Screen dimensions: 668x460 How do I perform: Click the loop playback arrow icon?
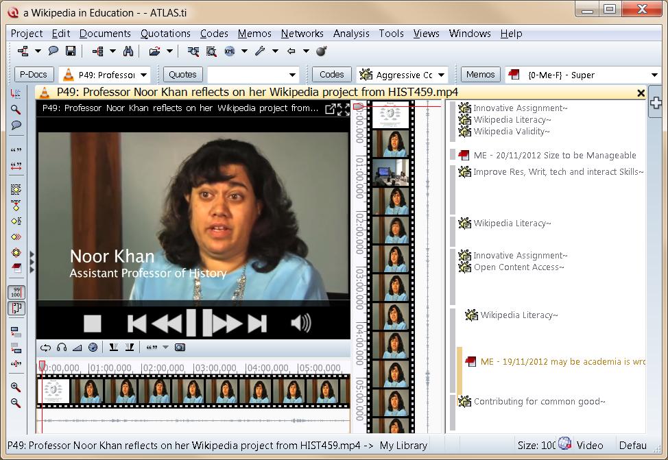pyautogui.click(x=45, y=348)
